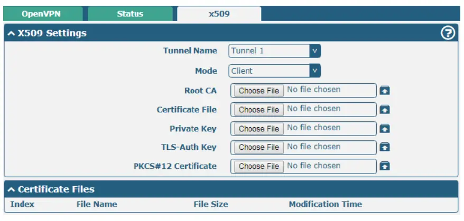Upload the TLS-Auth Key file
Image resolution: width=464 pixels, height=221 pixels.
point(384,147)
